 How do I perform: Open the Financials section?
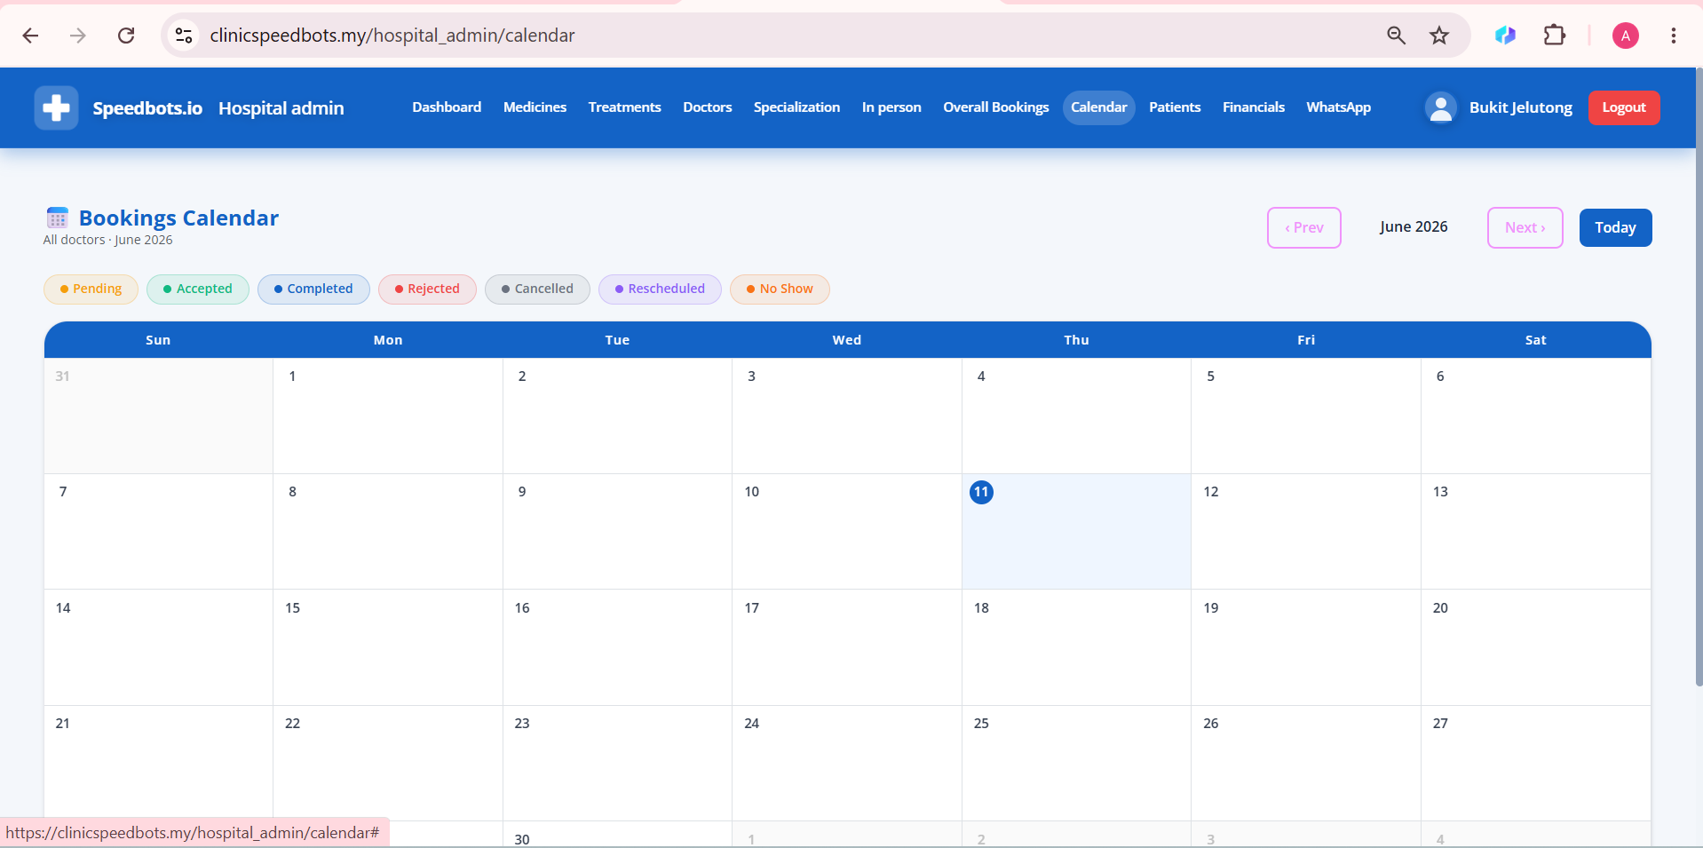[1253, 107]
